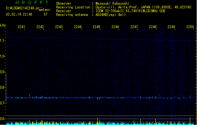Click the 2246 time marker
This screenshot has height=125, width=197.
(x=115, y=27)
